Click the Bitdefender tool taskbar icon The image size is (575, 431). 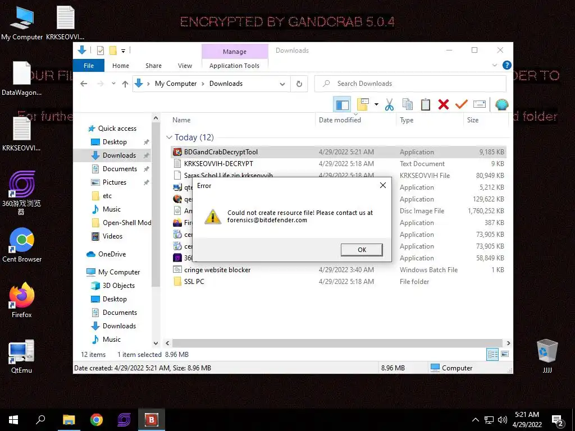[151, 420]
